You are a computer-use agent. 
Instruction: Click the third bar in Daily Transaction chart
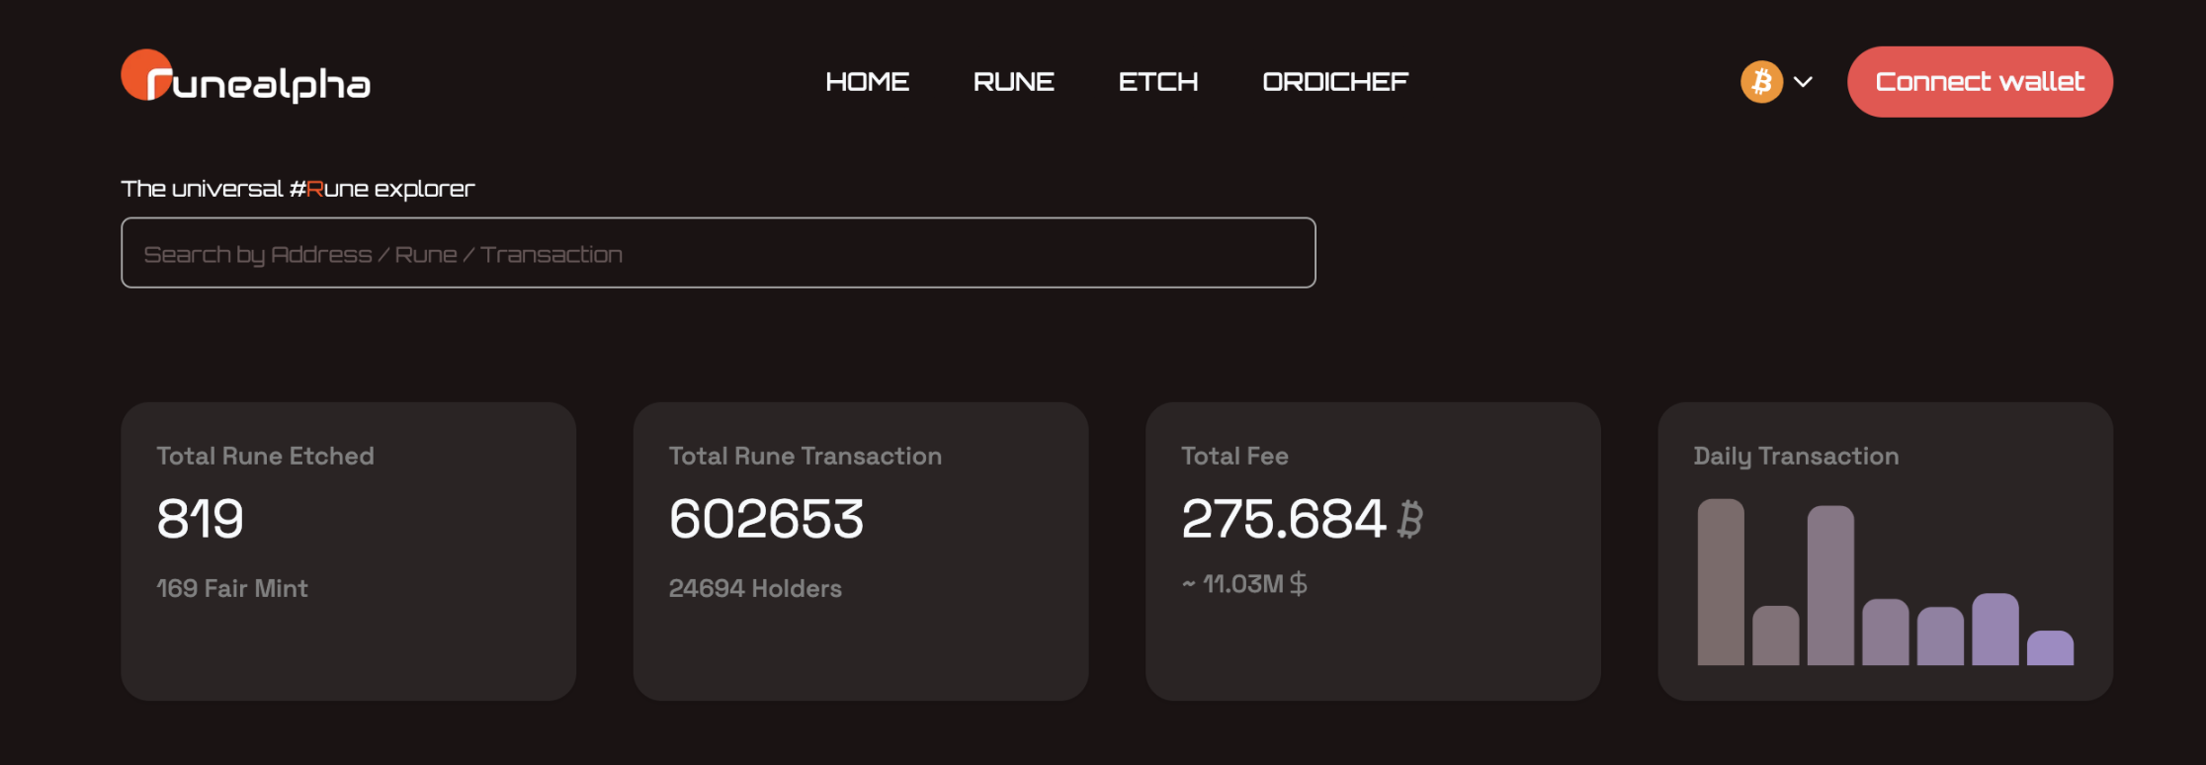click(x=1830, y=585)
